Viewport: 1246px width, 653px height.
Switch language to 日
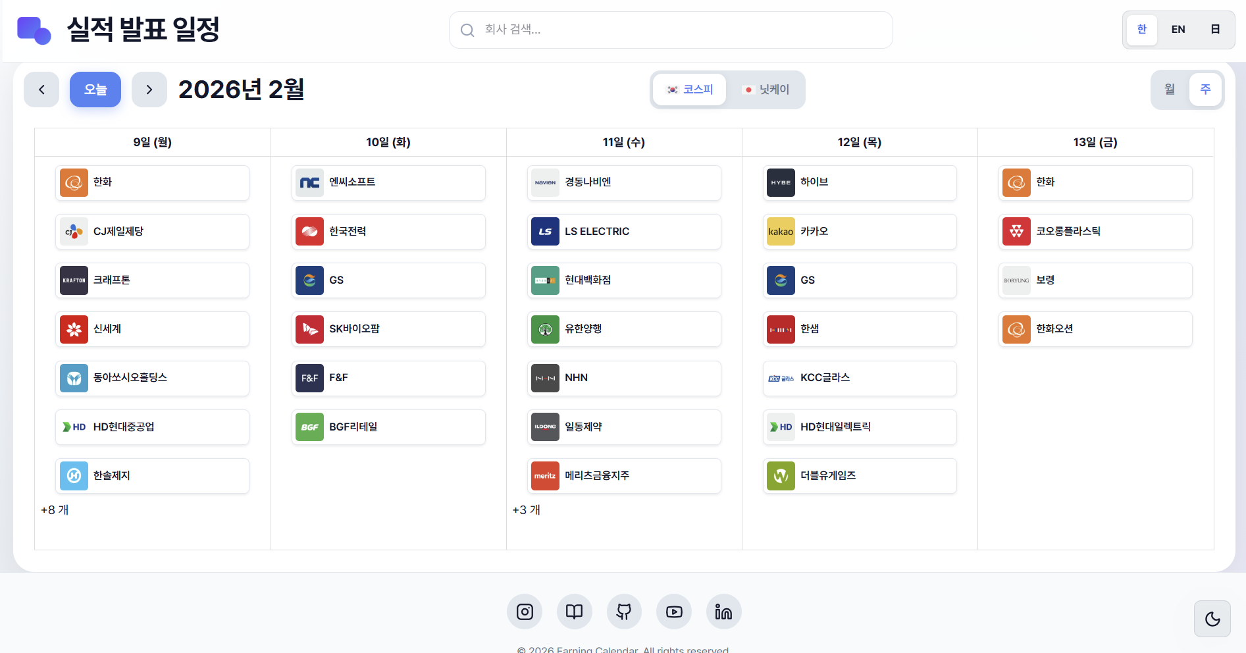1215,30
